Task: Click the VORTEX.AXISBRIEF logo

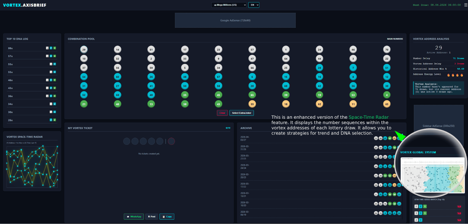Action: (25, 5)
